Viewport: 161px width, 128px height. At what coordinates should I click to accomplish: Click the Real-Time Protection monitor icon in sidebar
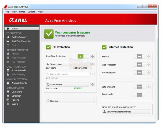coord(8,41)
